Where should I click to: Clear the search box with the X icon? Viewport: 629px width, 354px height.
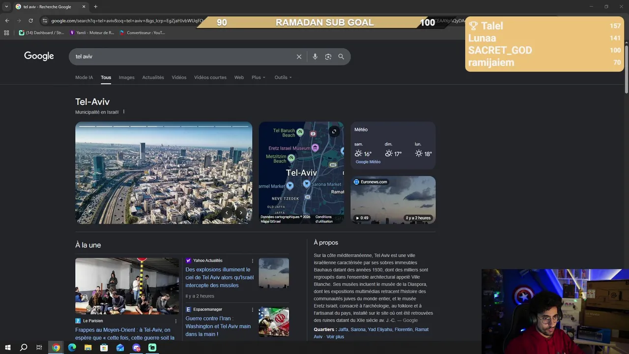point(299,57)
